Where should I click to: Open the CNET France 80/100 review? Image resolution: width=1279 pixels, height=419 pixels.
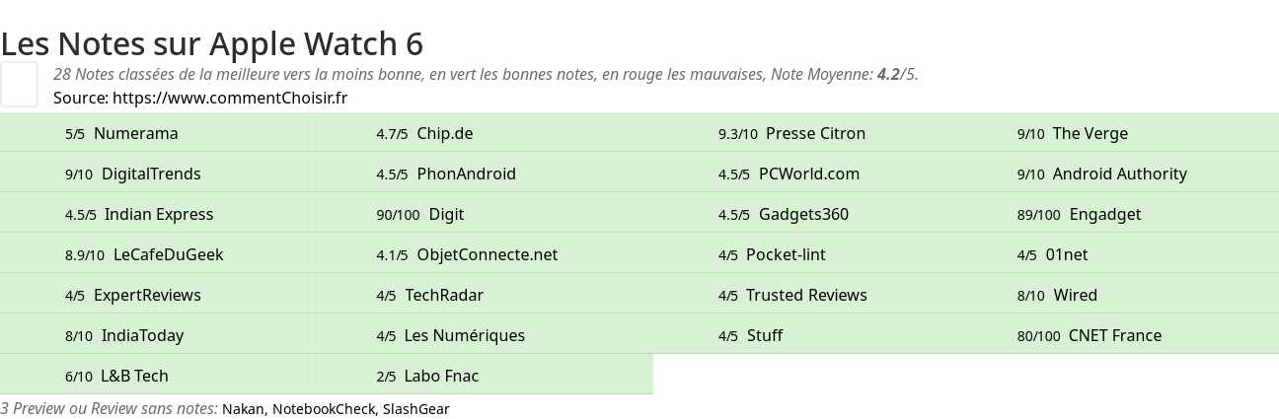point(1115,335)
